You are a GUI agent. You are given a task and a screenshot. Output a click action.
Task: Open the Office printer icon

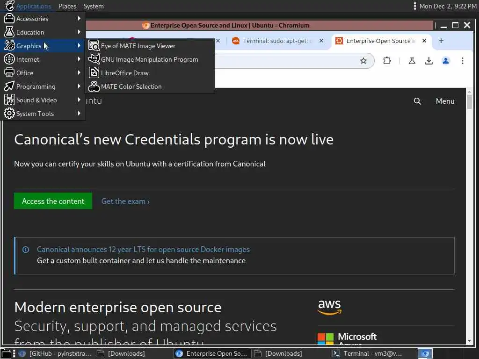point(9,72)
